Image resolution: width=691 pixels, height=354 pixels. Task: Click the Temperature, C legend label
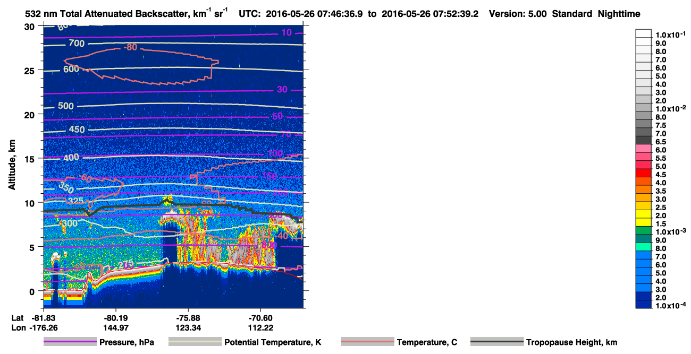click(x=427, y=342)
